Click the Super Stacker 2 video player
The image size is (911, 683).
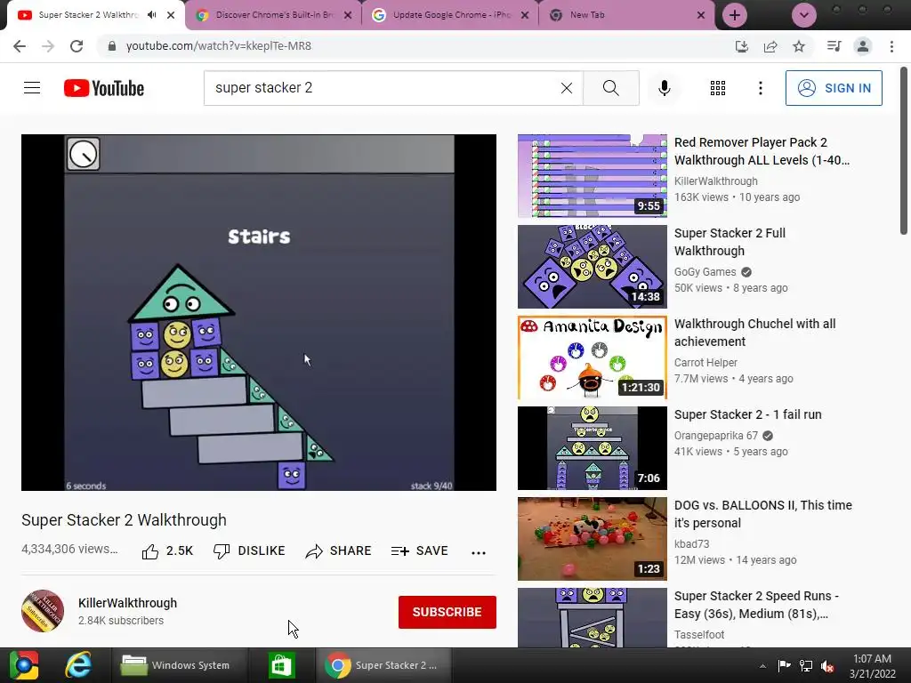point(259,312)
